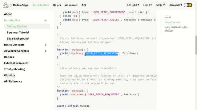Click the 'Alternatively you may use takeLatest.' comment
Viewport: 197px width, 110px height.
coord(89,68)
